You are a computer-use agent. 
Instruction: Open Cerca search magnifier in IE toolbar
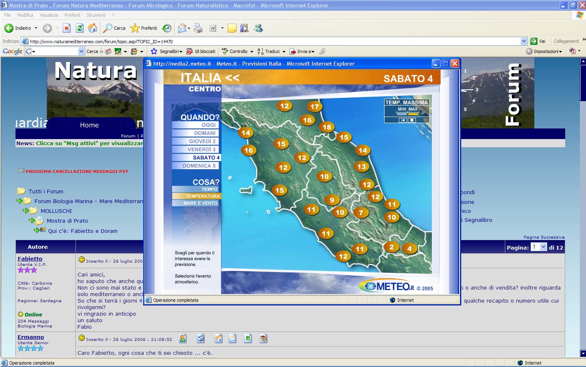(x=114, y=28)
